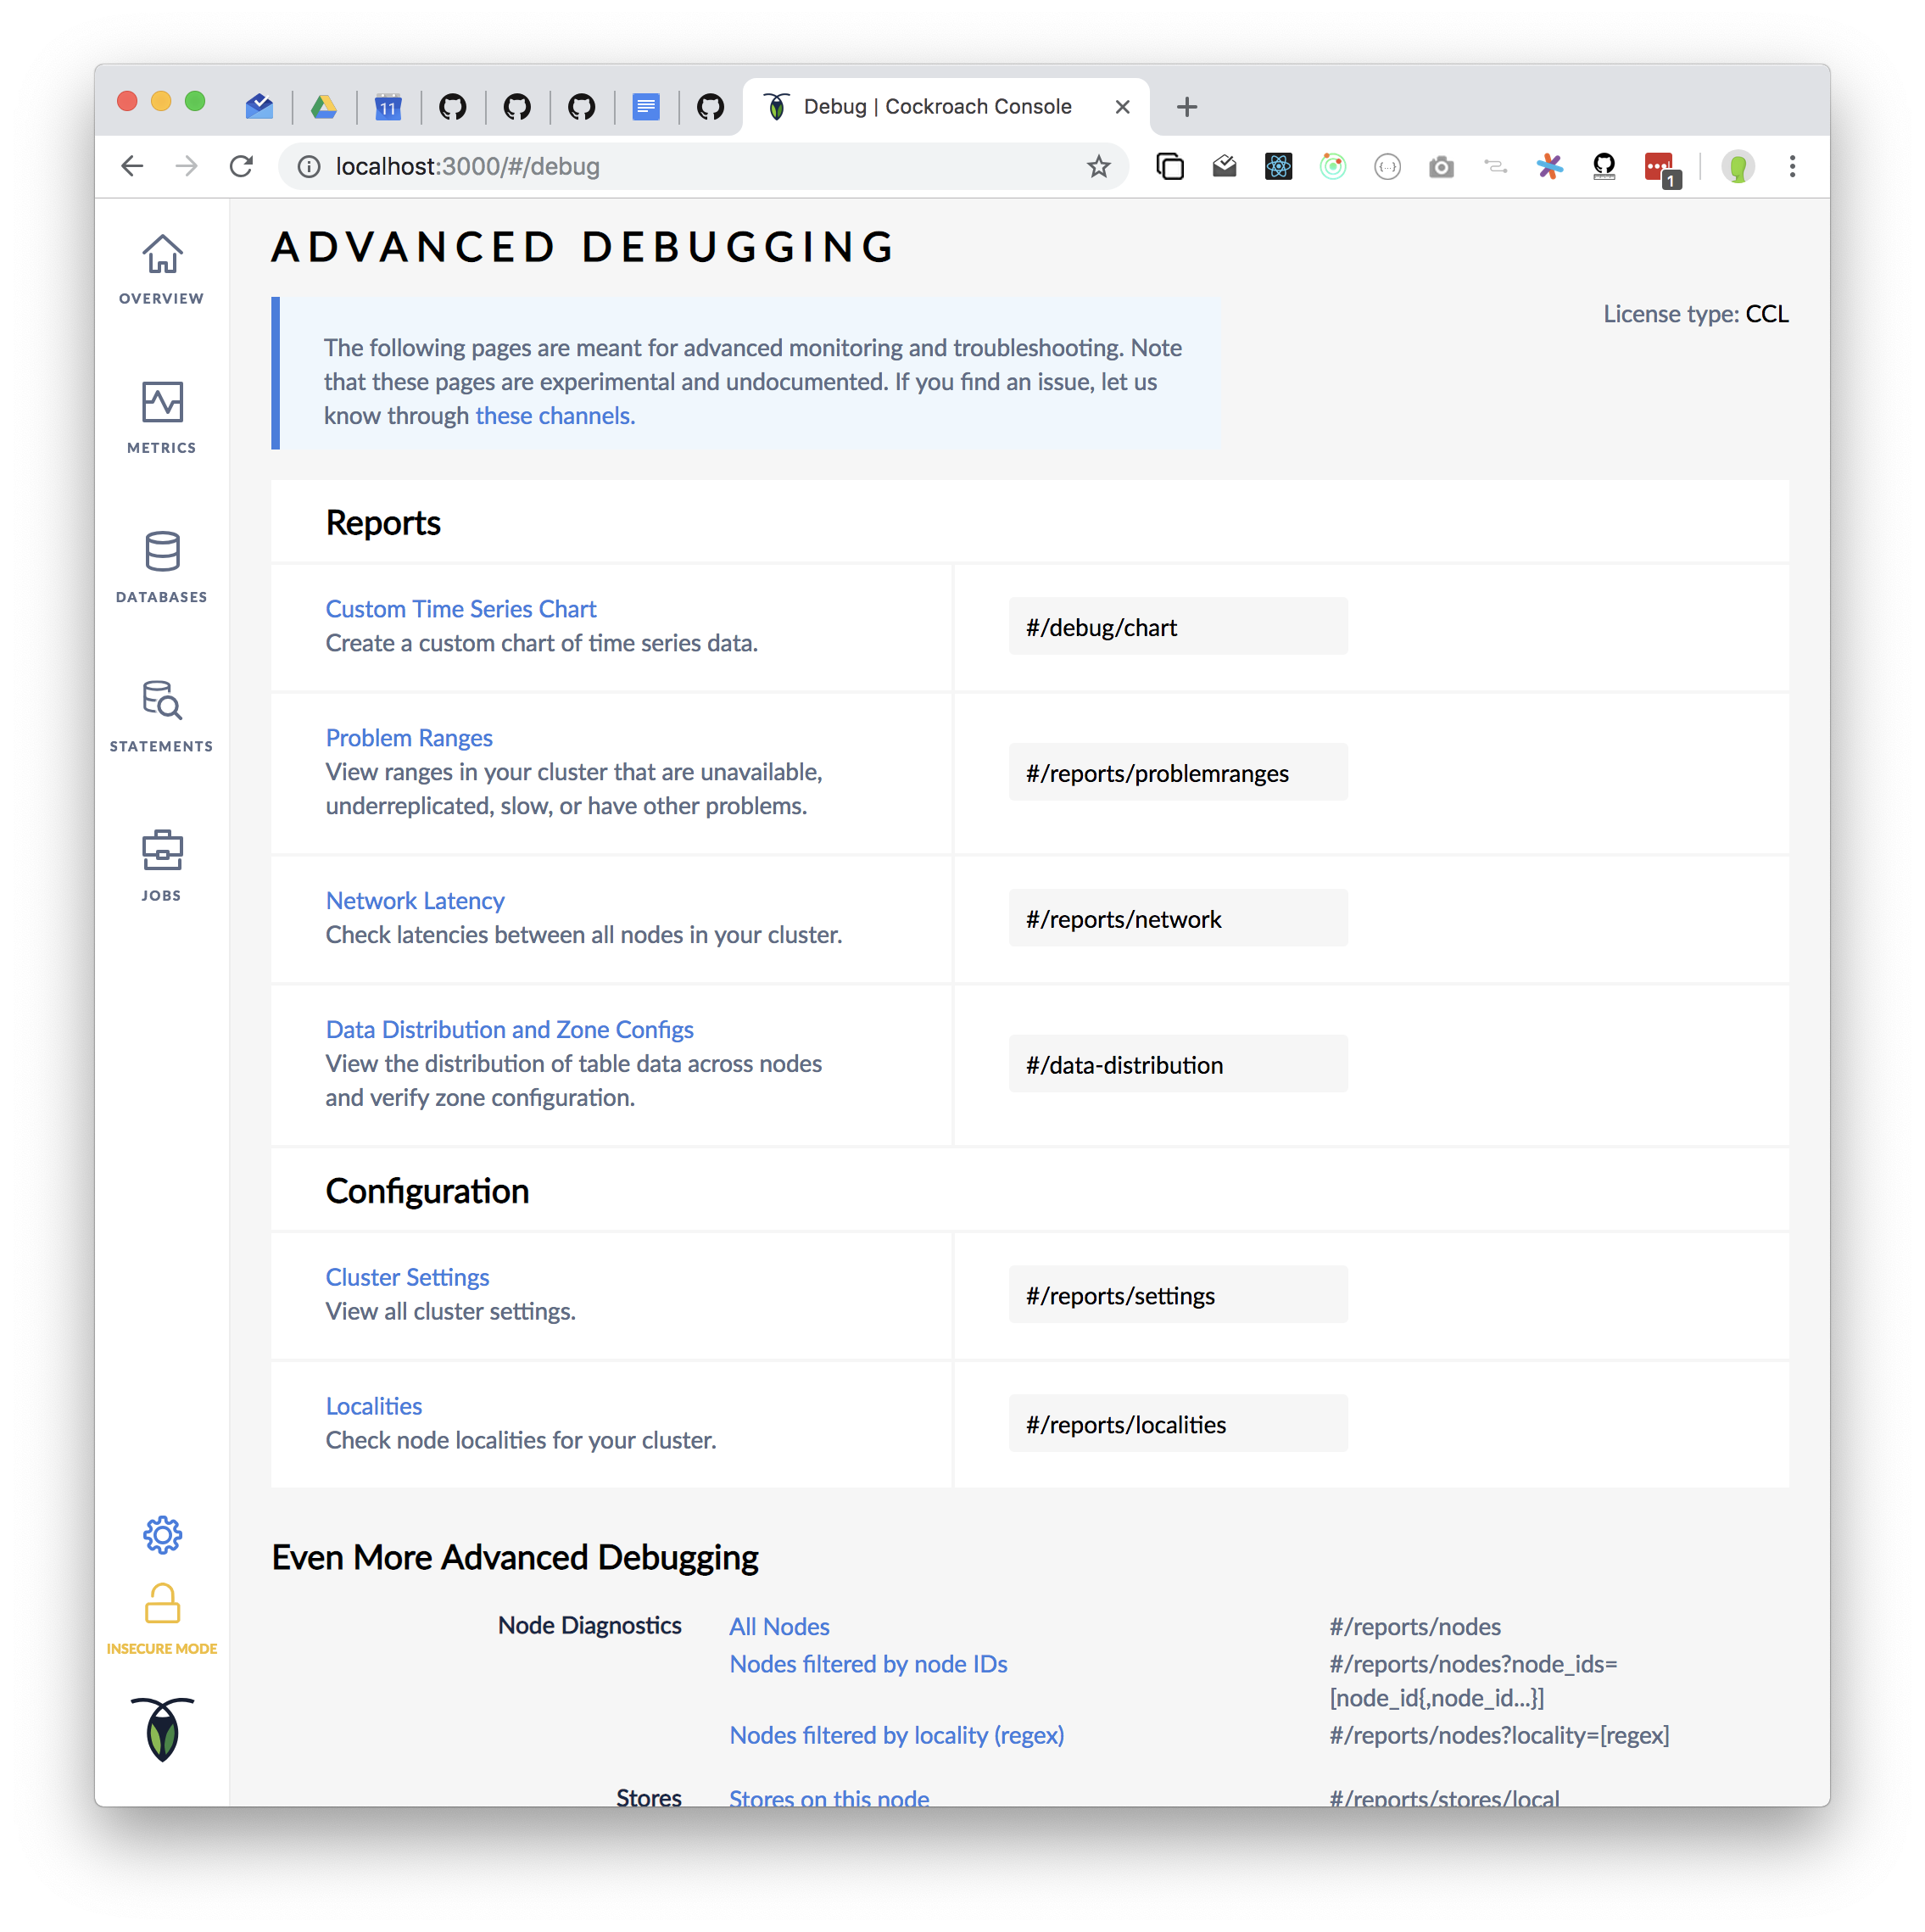Screen dimensions: 1925x1932
Task: Reload the page with refresh button
Action: (x=241, y=167)
